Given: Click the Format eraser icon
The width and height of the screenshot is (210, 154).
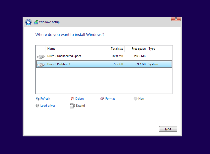Looking at the screenshot, I should (102, 99).
